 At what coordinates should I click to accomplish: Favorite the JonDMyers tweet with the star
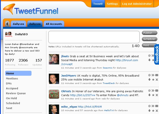[153, 80]
